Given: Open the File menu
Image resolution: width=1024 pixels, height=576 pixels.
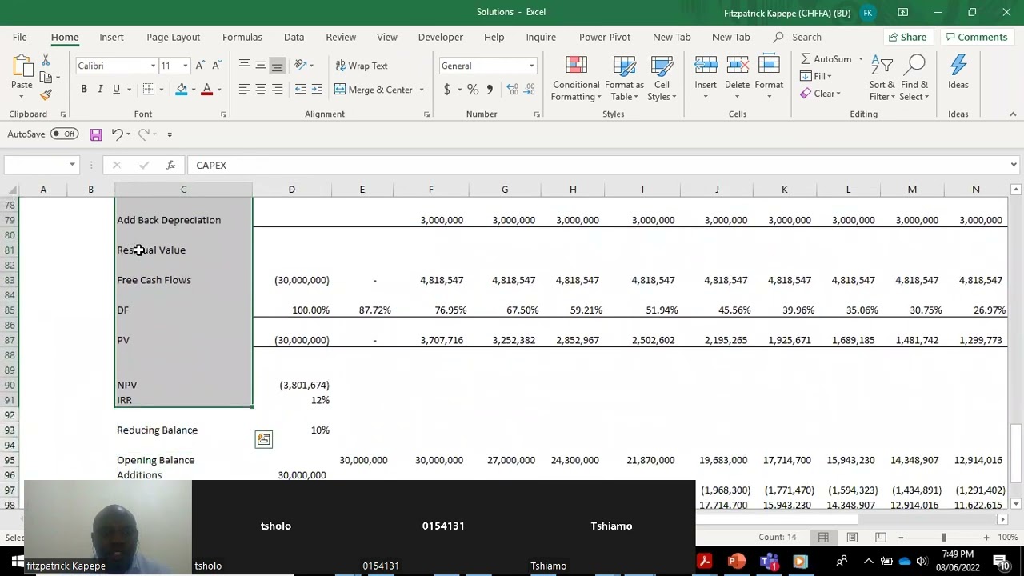Looking at the screenshot, I should (x=19, y=37).
